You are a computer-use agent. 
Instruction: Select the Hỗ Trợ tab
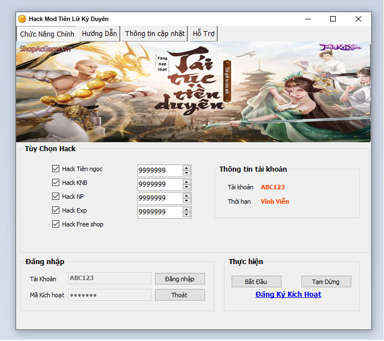point(203,34)
